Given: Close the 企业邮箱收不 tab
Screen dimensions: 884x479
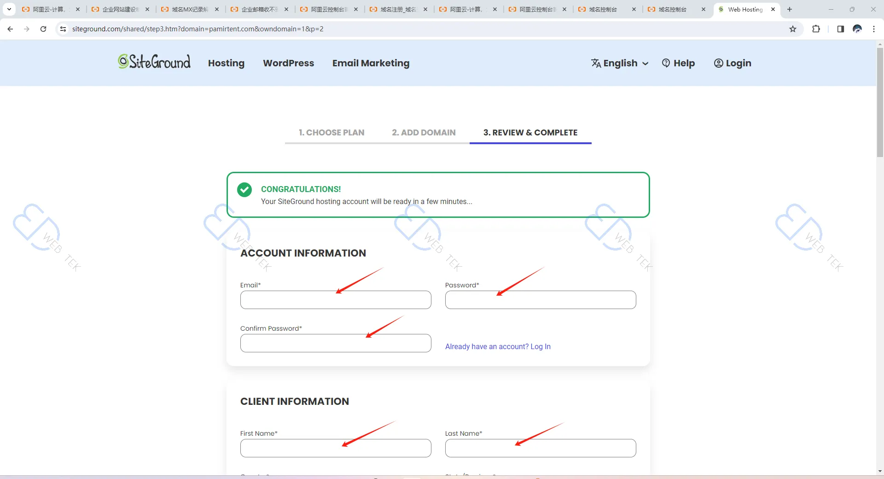Looking at the screenshot, I should pos(286,9).
